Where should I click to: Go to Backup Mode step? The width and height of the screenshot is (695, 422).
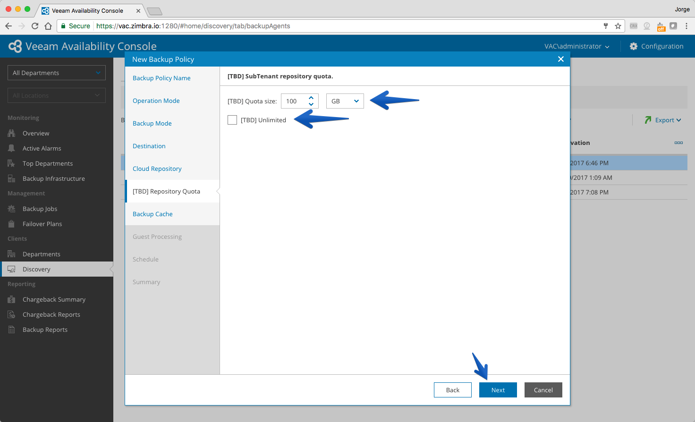tap(152, 123)
